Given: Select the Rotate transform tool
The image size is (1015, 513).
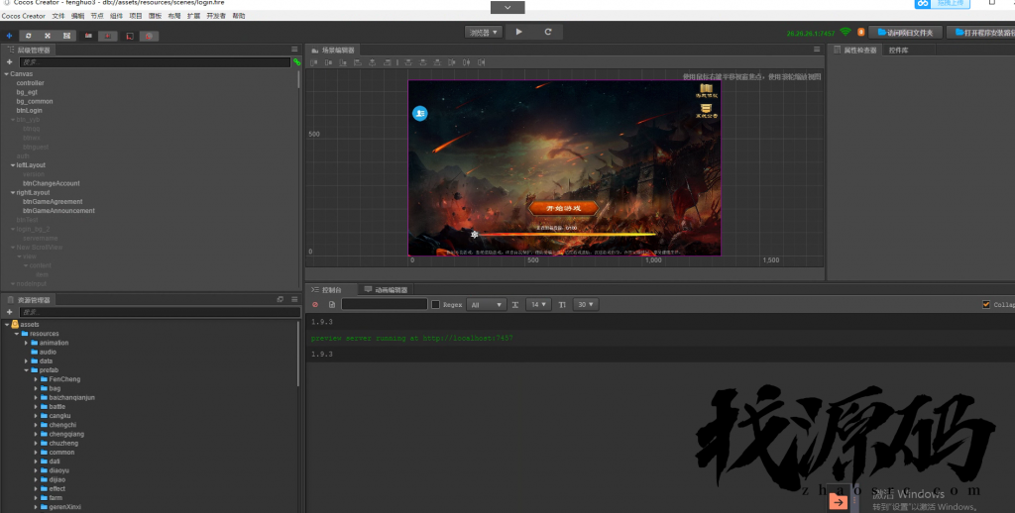Looking at the screenshot, I should (28, 36).
